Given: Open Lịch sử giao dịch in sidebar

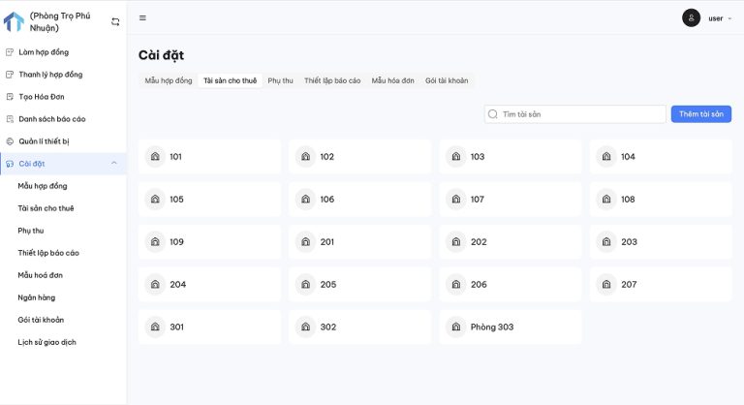Looking at the screenshot, I should point(46,342).
